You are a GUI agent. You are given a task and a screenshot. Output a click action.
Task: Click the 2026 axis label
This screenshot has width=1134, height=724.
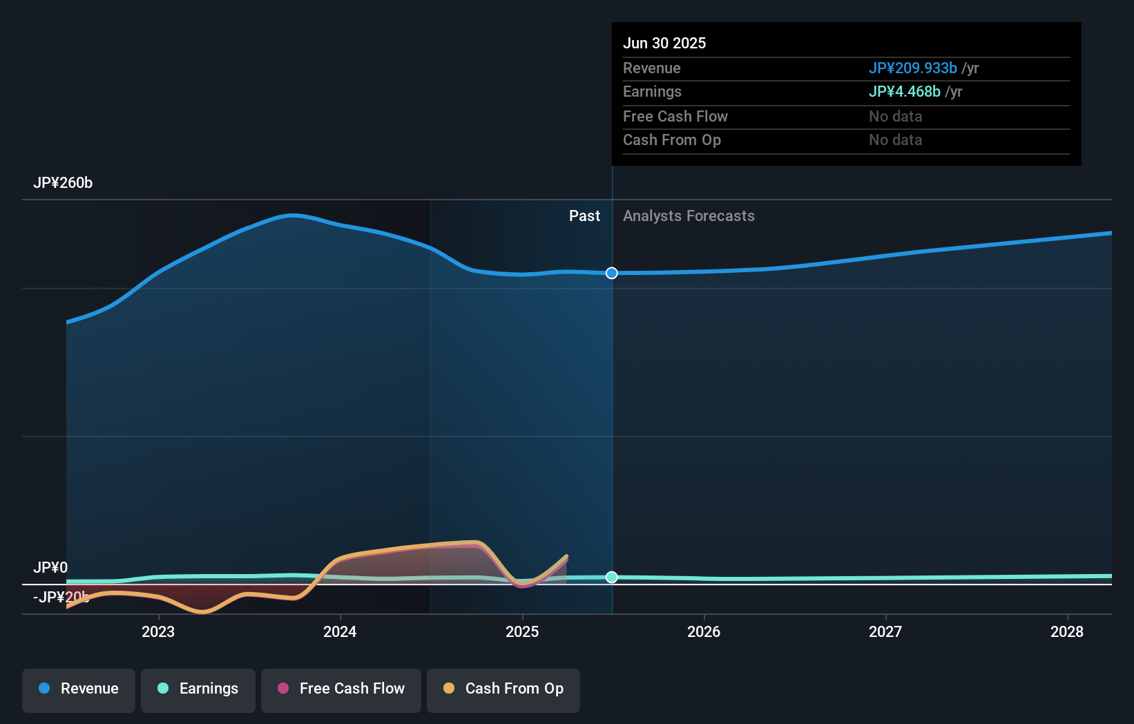[x=704, y=631]
